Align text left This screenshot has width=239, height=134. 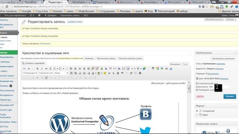[75, 68]
